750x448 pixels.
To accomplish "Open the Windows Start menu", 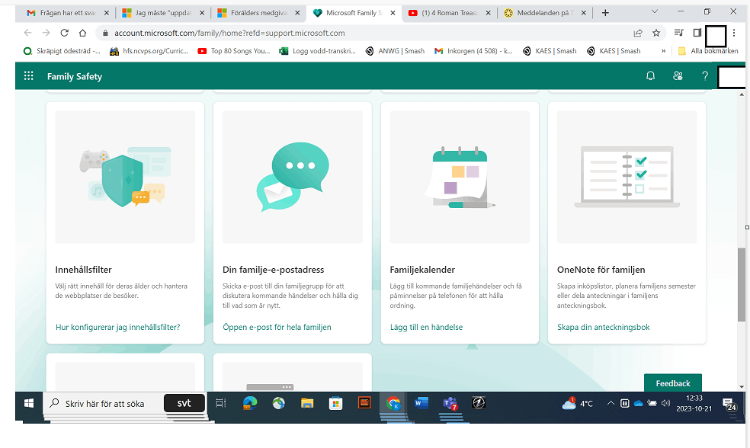I will [x=29, y=404].
